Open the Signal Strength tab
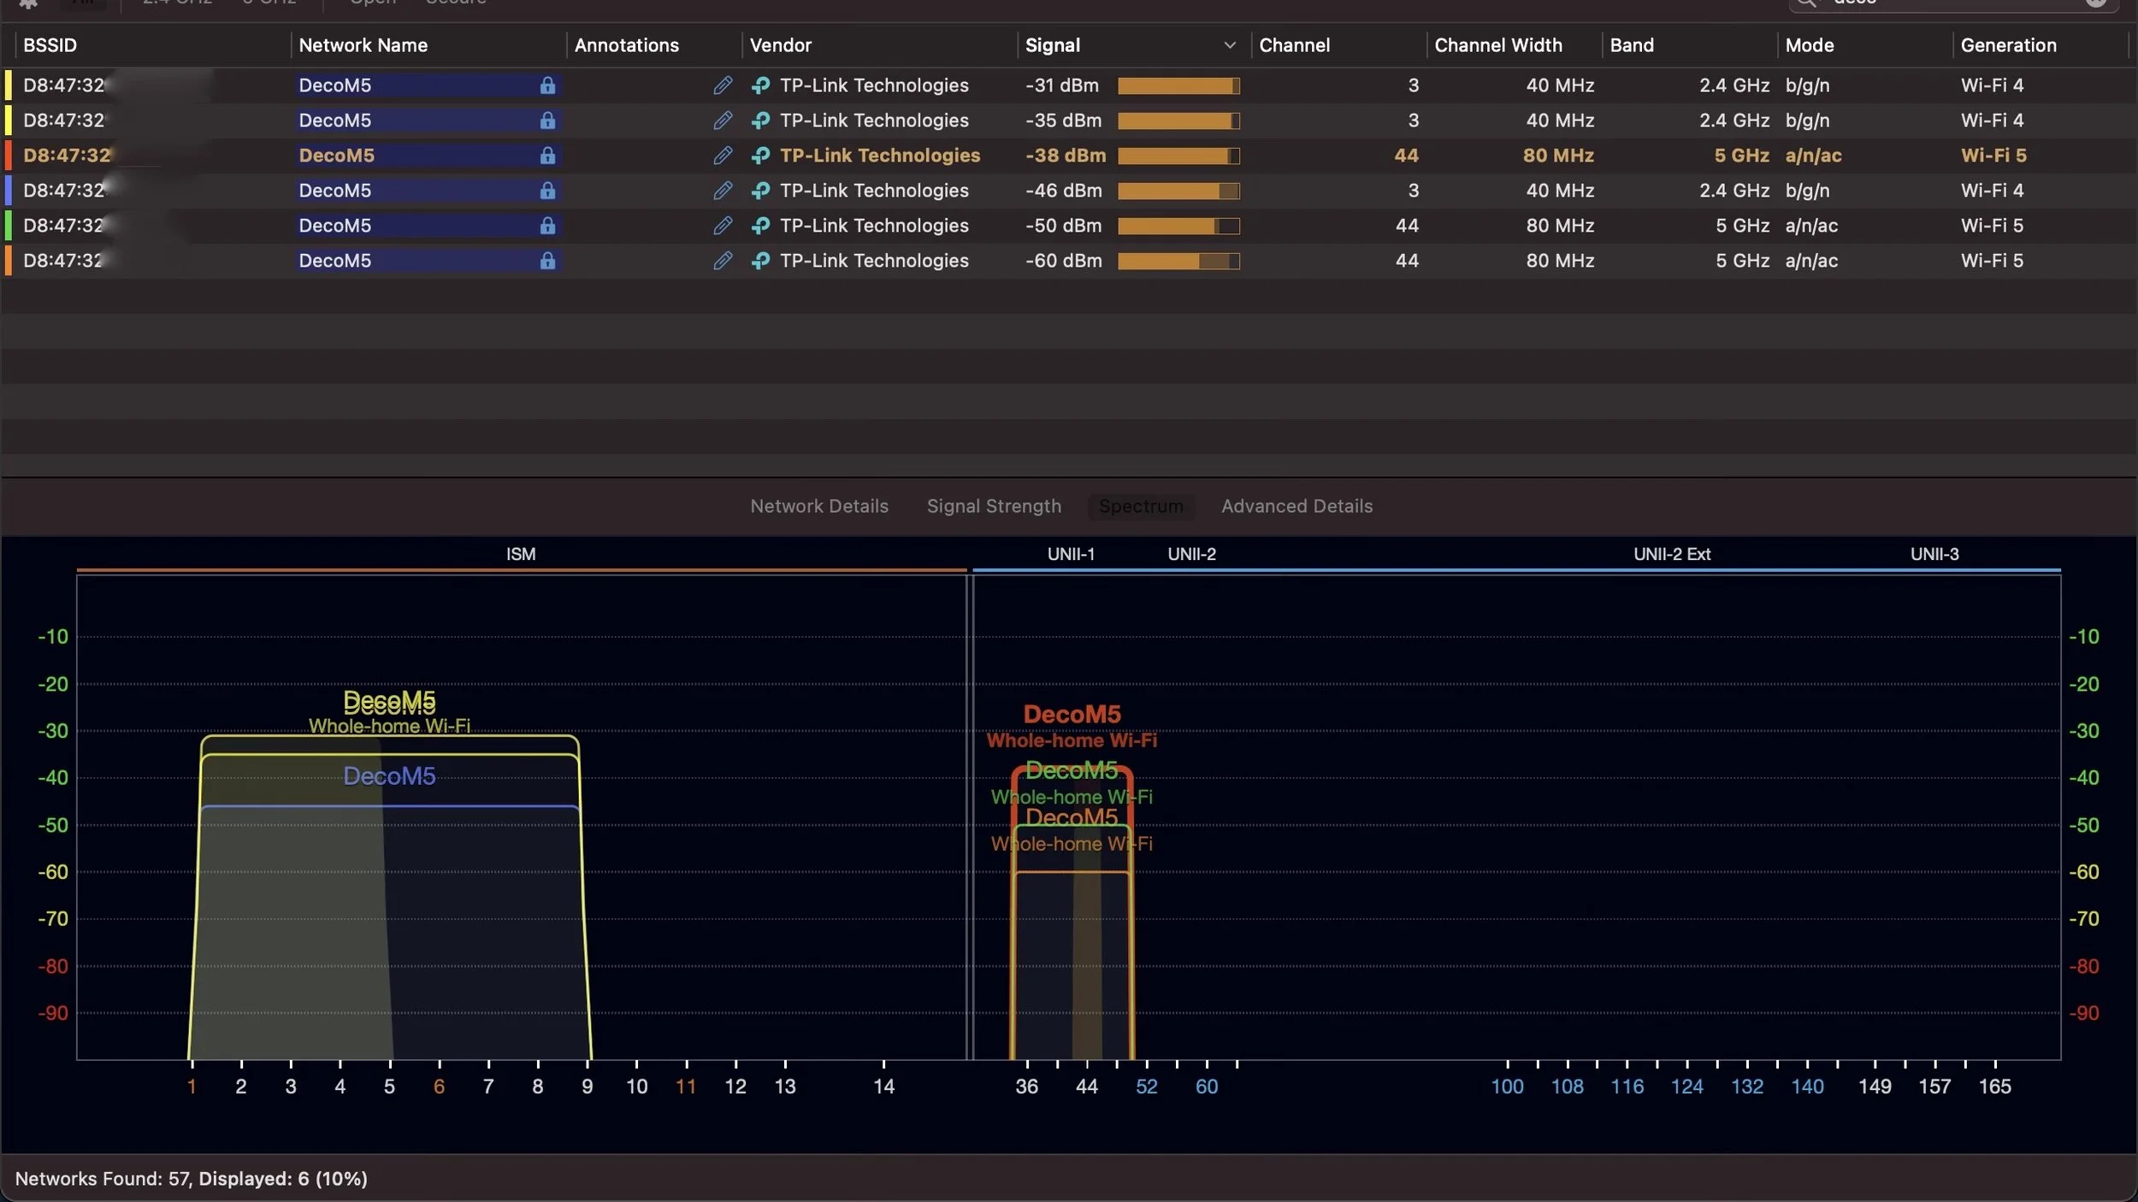This screenshot has height=1202, width=2138. [x=994, y=506]
